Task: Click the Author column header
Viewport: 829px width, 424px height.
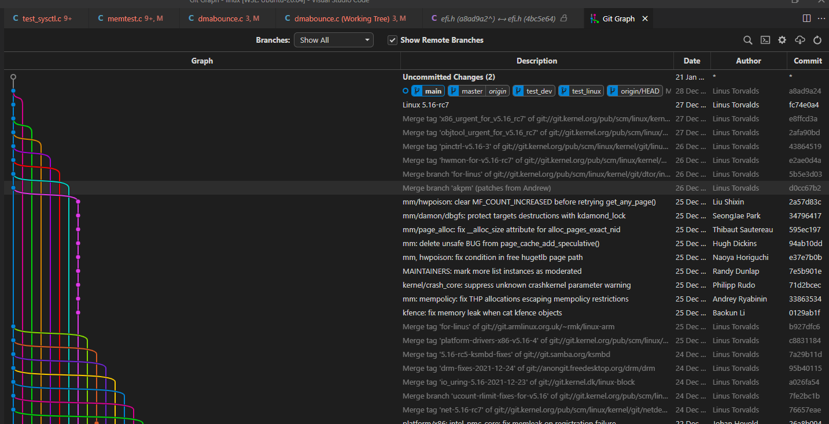Action: [749, 61]
